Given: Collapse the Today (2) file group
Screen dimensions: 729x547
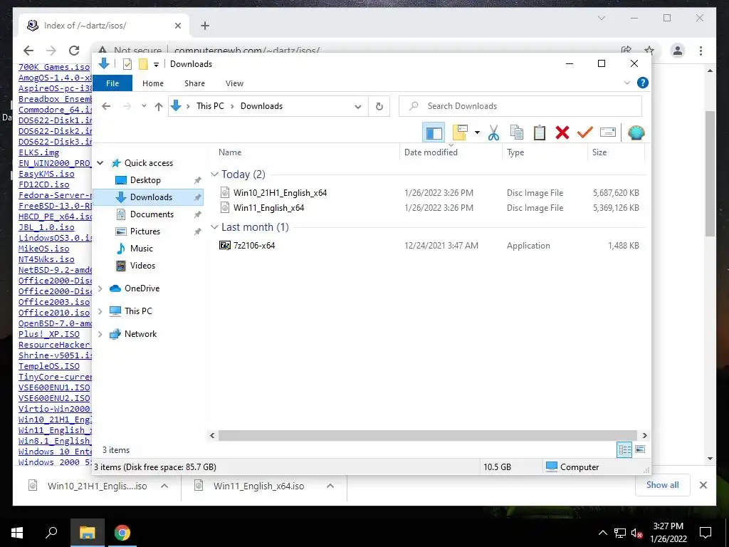Looking at the screenshot, I should coord(214,174).
